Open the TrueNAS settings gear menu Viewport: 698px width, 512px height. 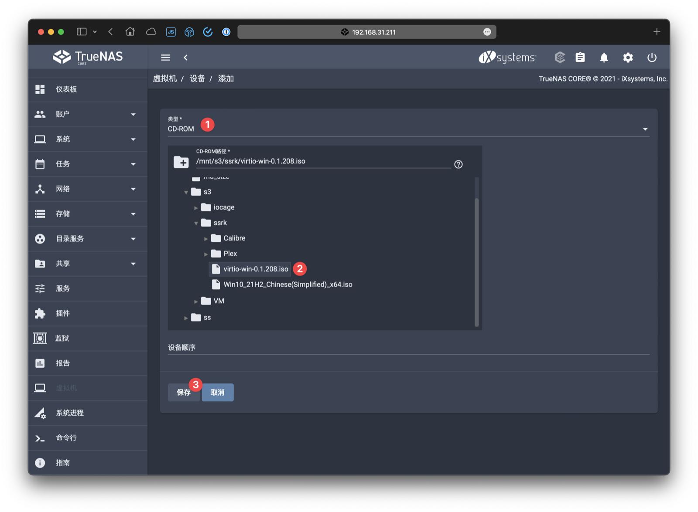[x=628, y=57]
